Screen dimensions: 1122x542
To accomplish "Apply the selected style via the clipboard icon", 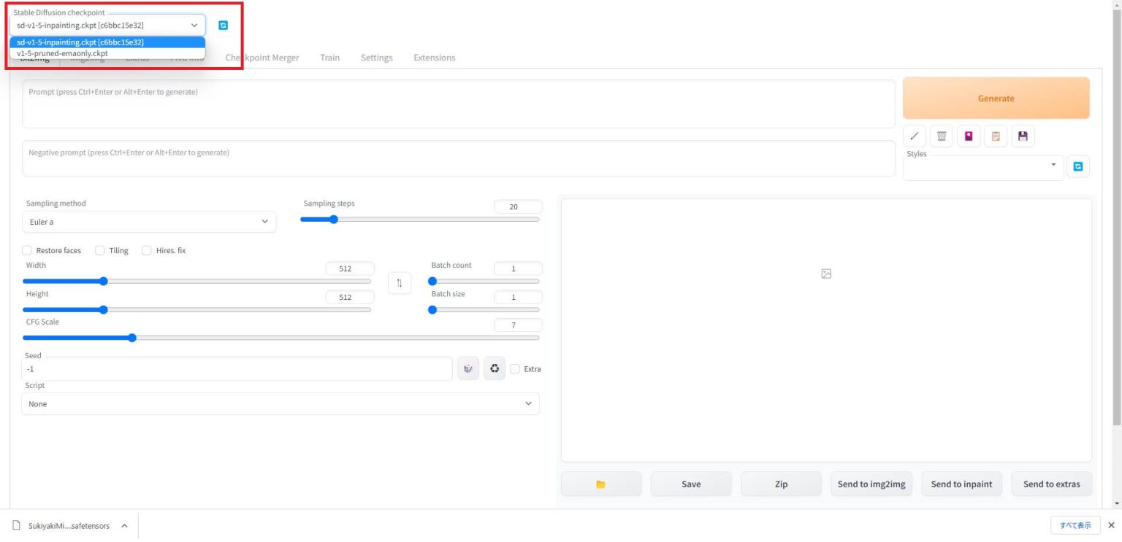I will pyautogui.click(x=995, y=136).
